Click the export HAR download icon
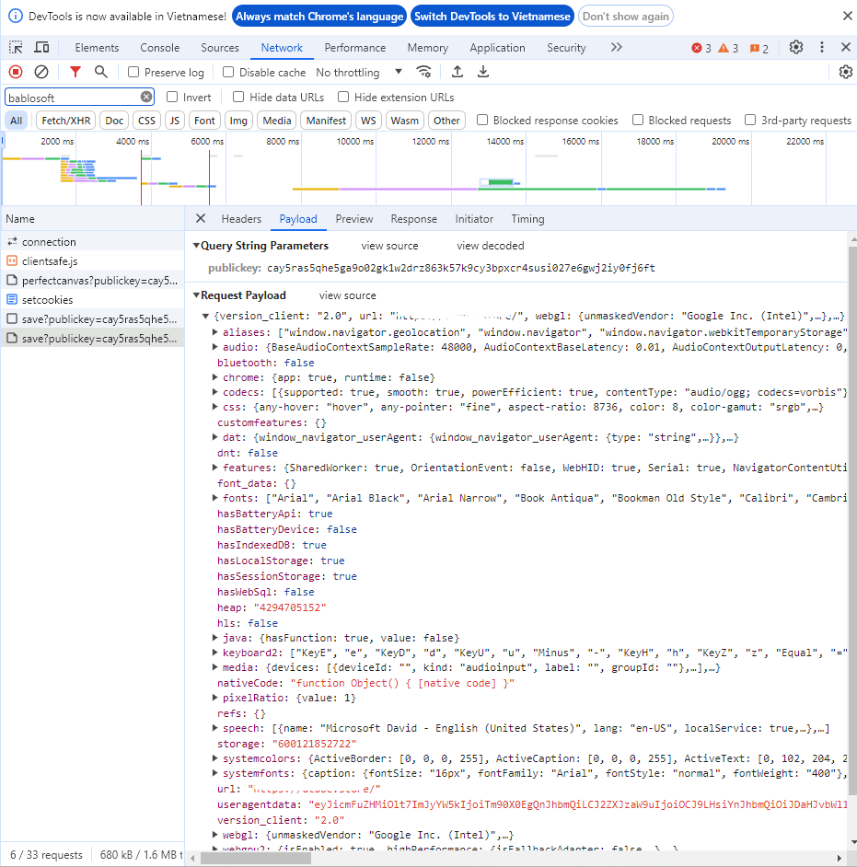Image resolution: width=857 pixels, height=867 pixels. pyautogui.click(x=483, y=72)
